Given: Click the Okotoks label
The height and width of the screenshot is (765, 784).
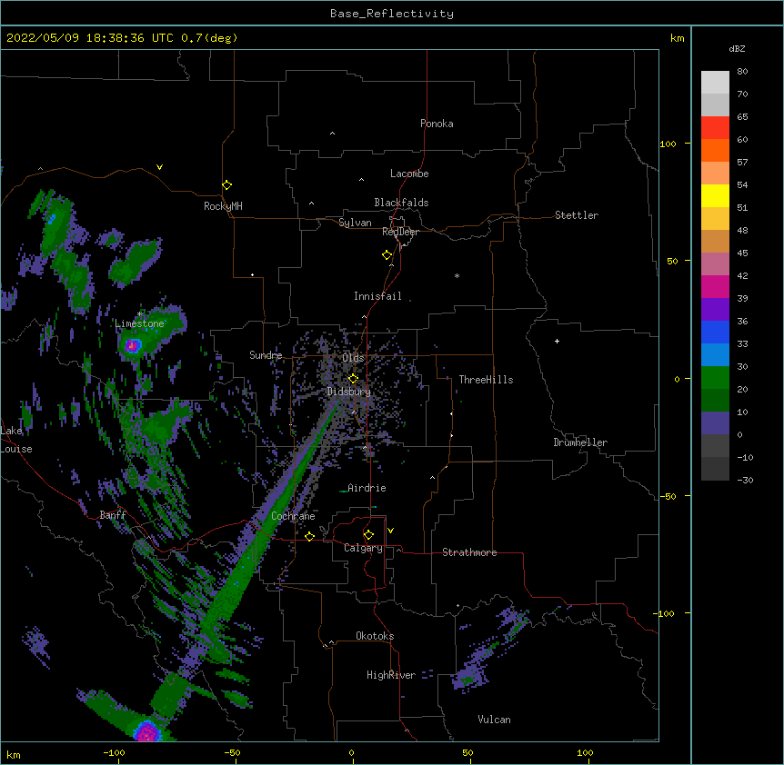Looking at the screenshot, I should coord(375,636).
